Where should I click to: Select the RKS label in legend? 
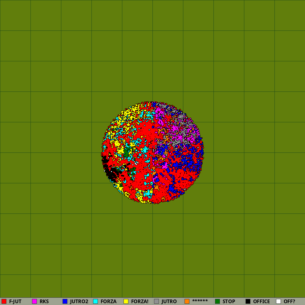[x=44, y=302]
